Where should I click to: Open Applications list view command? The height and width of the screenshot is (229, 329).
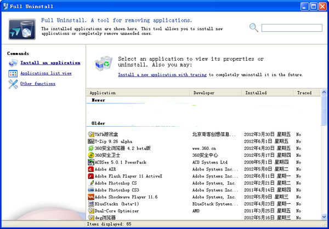46,73
